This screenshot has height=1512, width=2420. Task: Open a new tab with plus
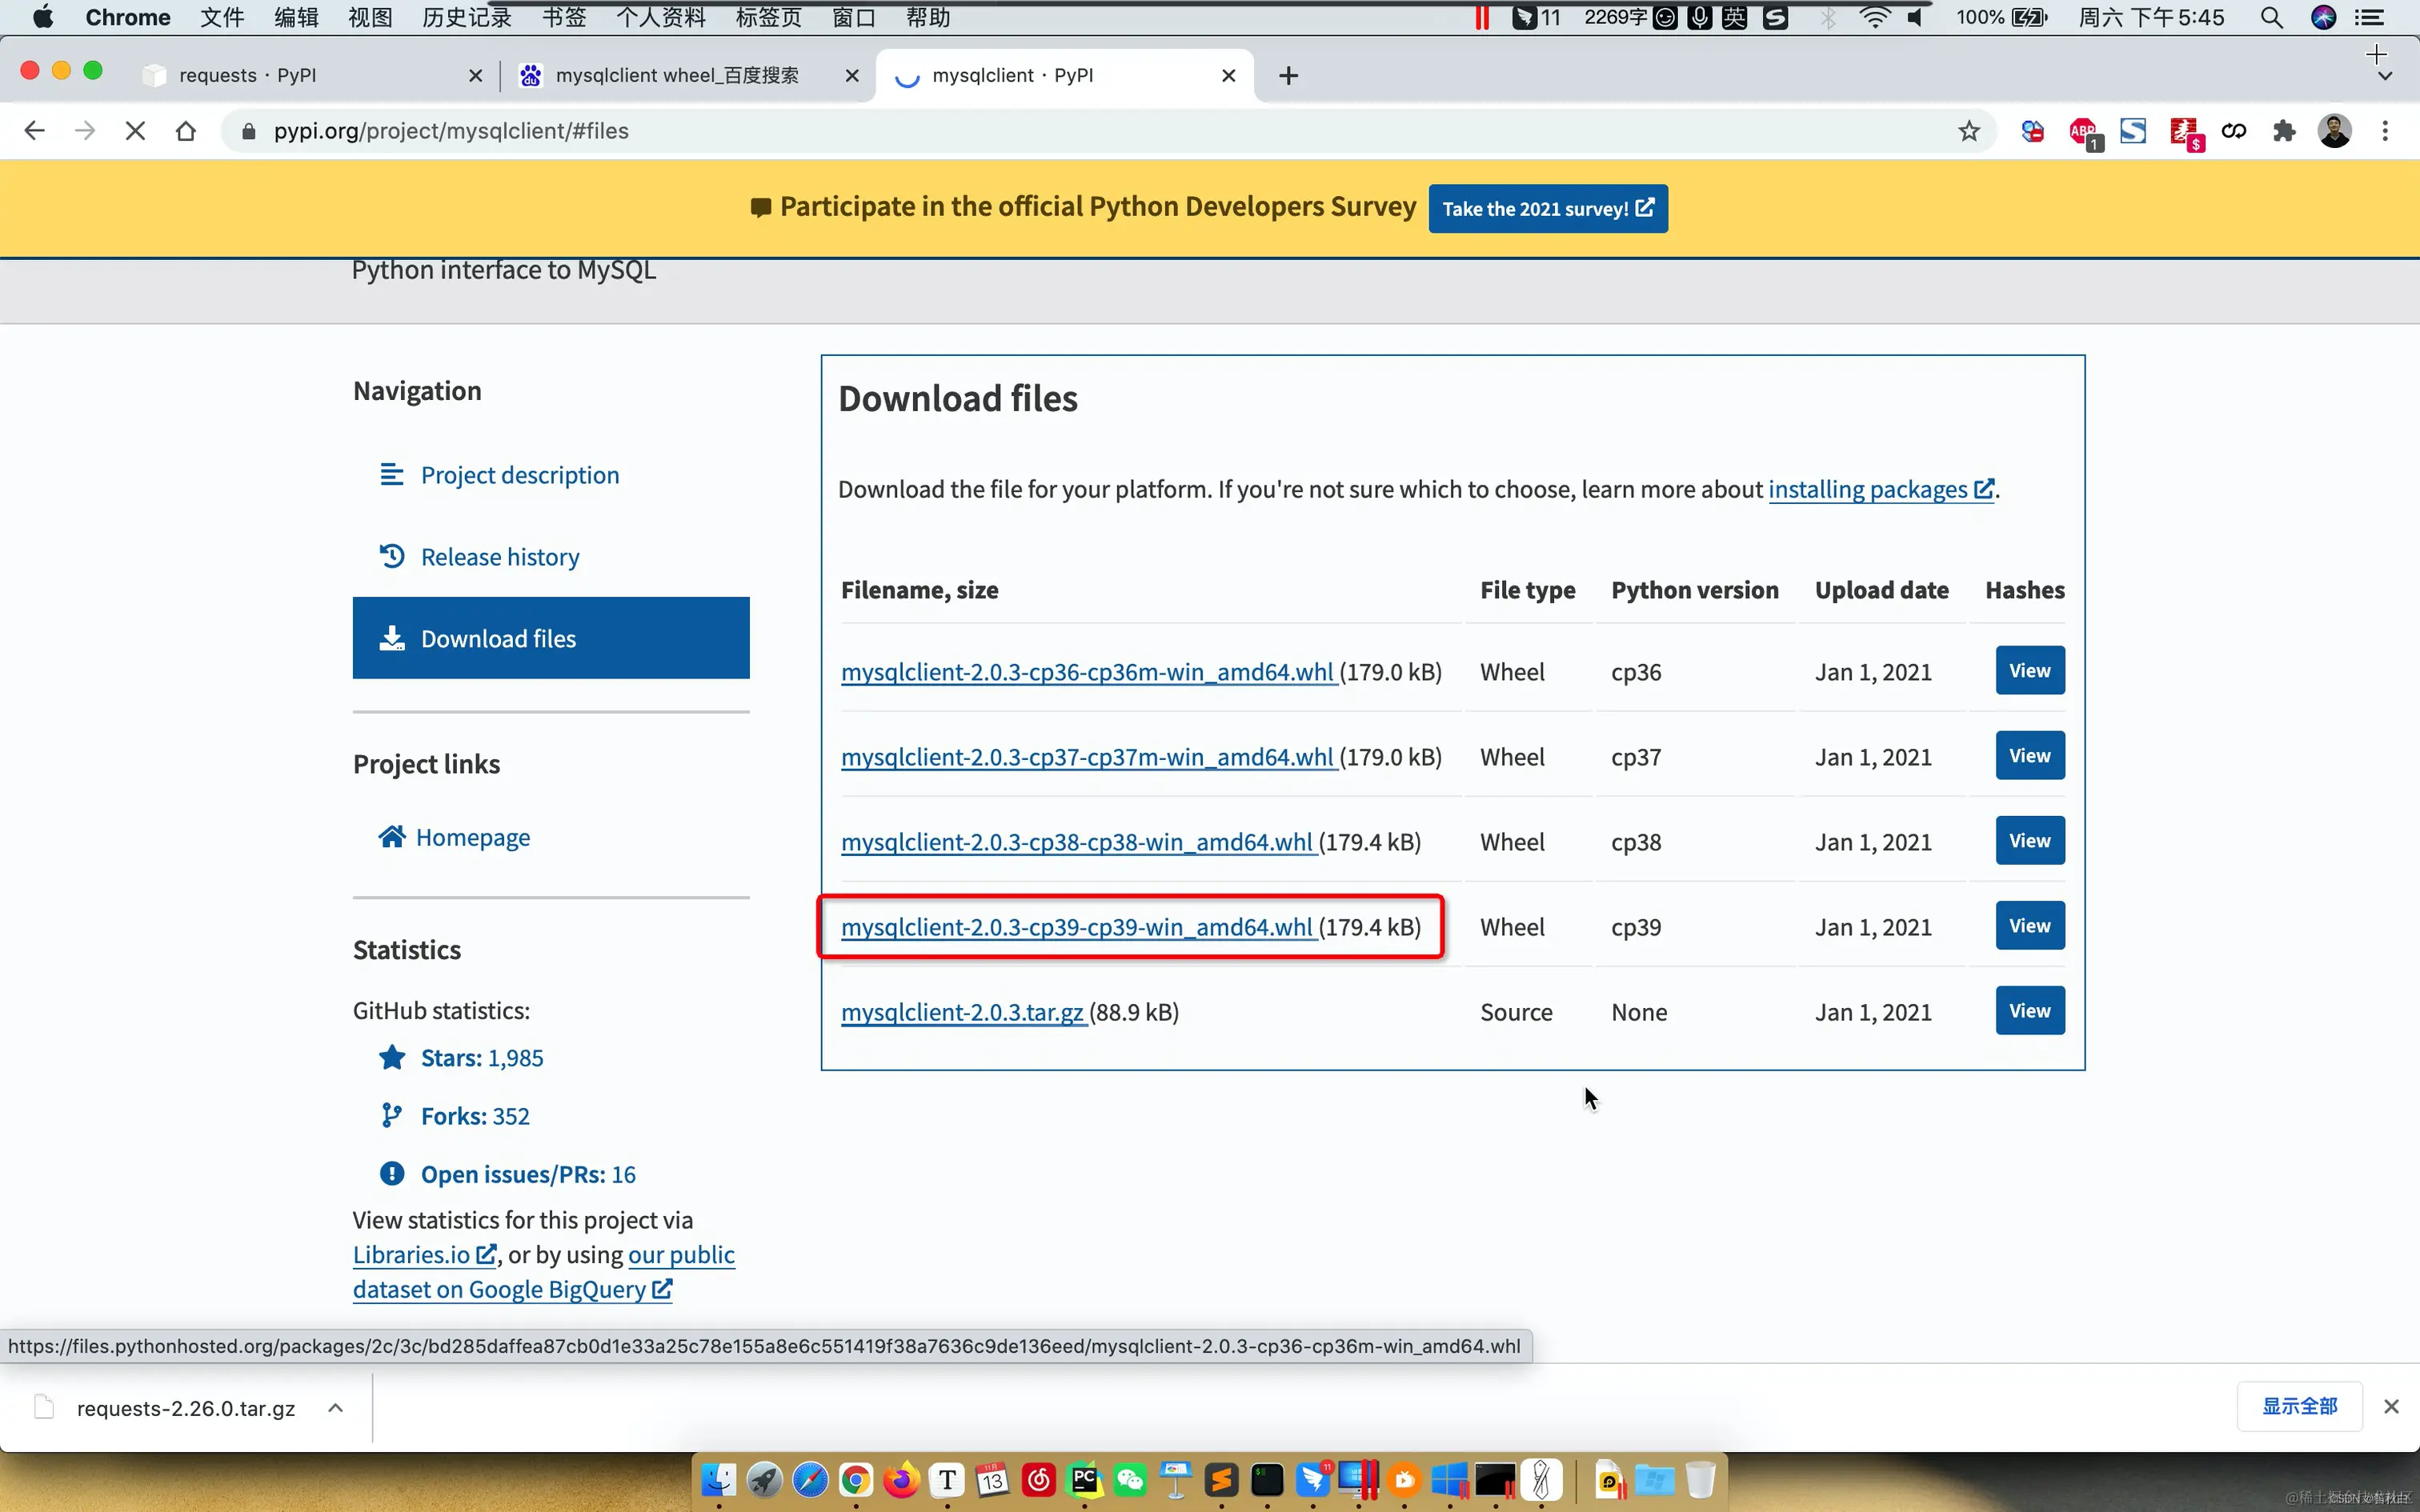click(1288, 75)
